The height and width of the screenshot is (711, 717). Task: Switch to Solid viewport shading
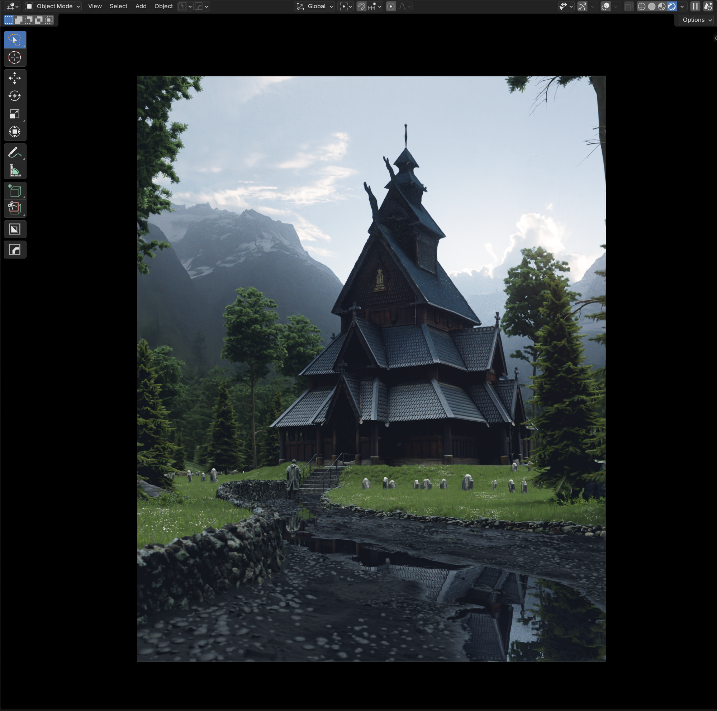(652, 6)
